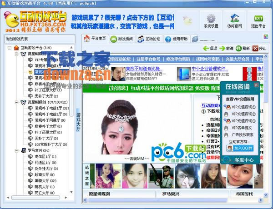Select 常规补丁电信2厅 (0) room
Image resolution: width=273 pixels, height=209 pixels.
pyautogui.click(x=51, y=114)
